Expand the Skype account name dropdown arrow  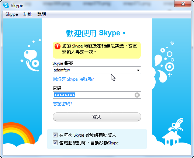tap(138, 70)
